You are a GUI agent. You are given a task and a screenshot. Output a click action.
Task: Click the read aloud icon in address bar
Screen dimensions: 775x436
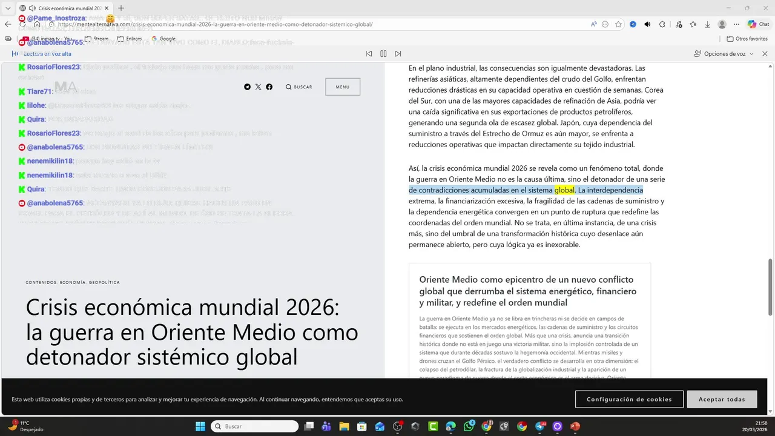click(594, 24)
